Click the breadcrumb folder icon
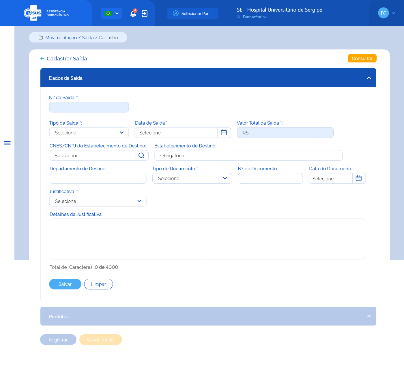404x366 pixels. point(41,38)
